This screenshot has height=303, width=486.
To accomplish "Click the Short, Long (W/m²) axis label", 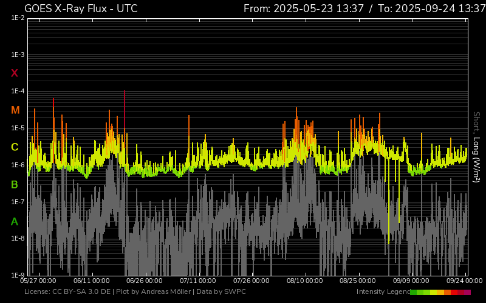I will click(x=477, y=147).
